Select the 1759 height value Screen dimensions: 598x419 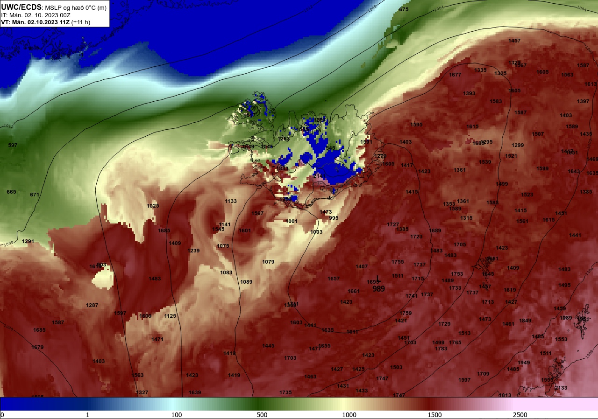coord(406,313)
